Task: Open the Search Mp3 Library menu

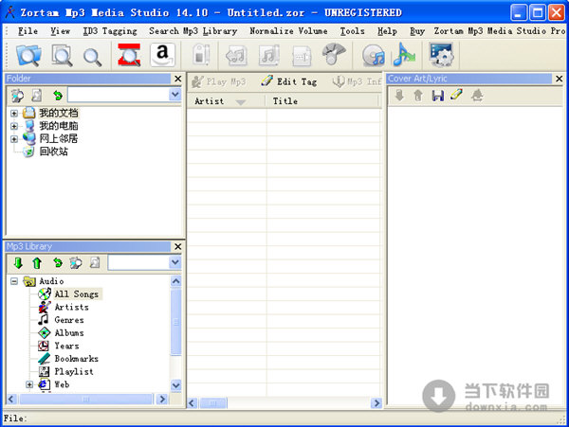Action: click(x=193, y=31)
